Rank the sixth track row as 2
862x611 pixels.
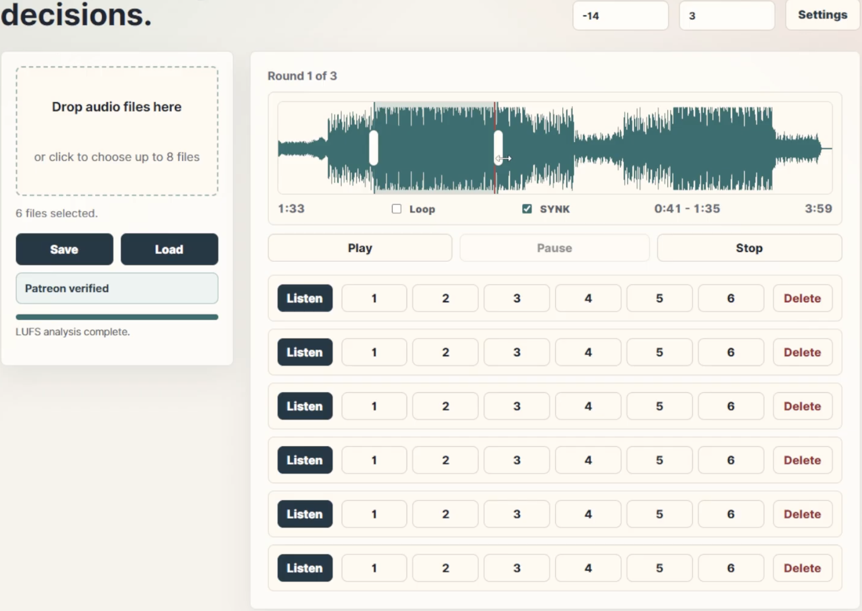(445, 568)
